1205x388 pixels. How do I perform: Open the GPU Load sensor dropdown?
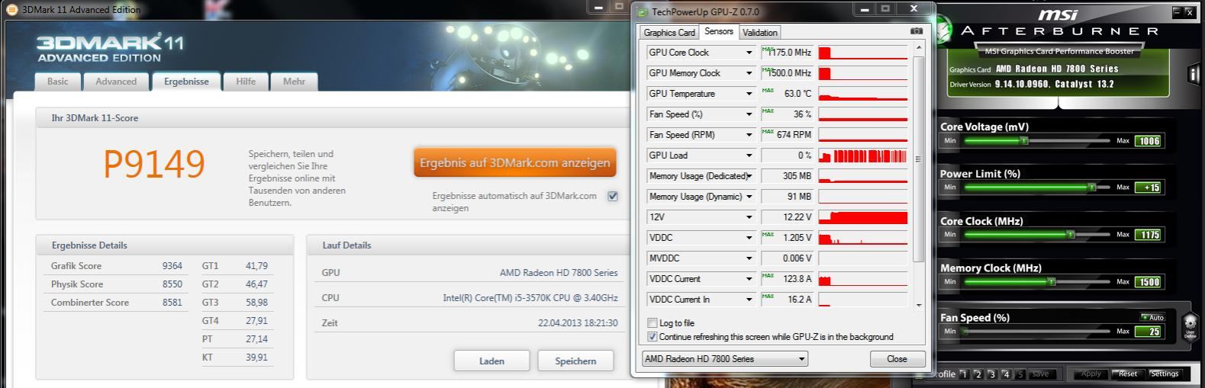[x=749, y=156]
